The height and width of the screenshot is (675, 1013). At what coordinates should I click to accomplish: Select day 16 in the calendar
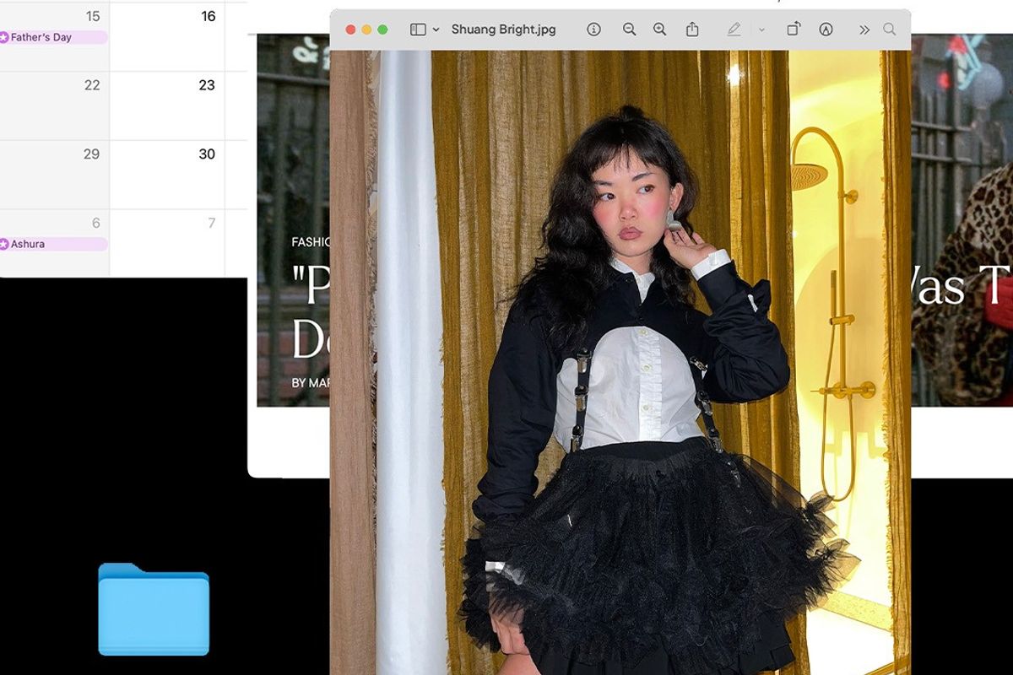tap(208, 16)
